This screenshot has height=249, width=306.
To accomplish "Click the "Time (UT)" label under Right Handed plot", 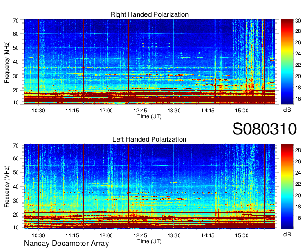I will (x=149, y=116).
